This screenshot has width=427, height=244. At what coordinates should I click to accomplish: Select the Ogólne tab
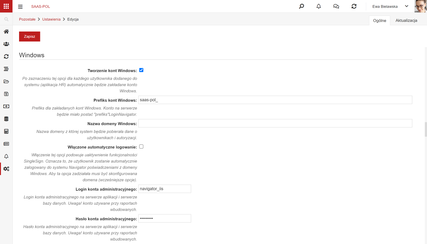point(380,21)
